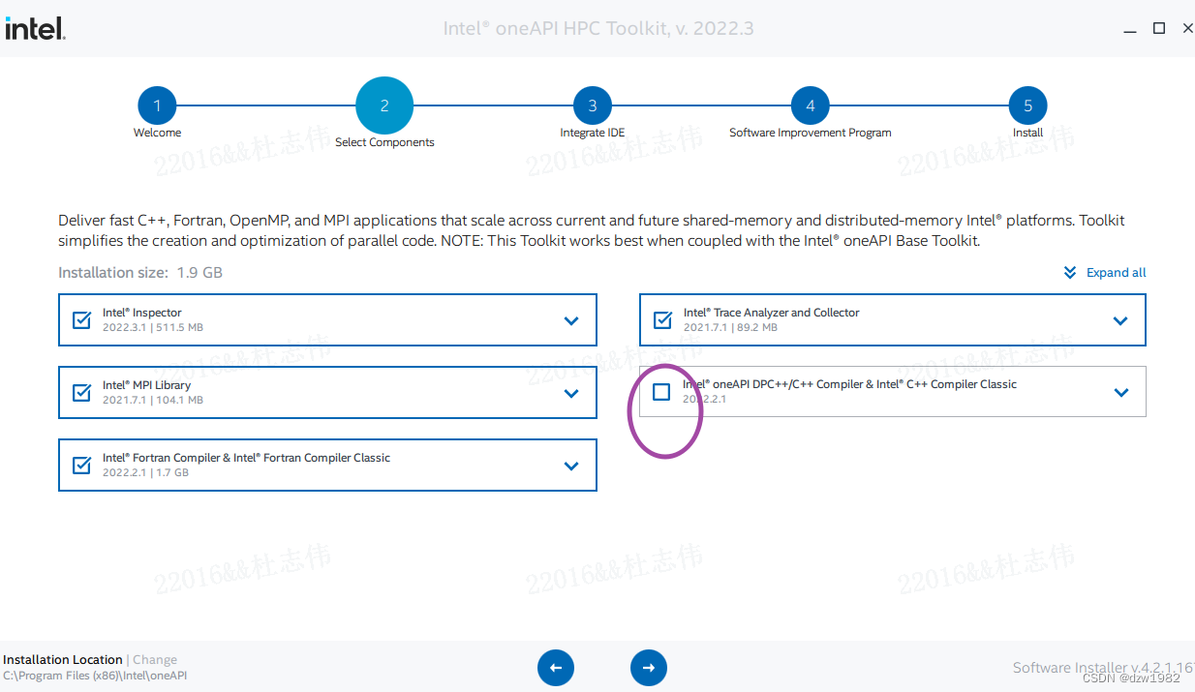Click step 3 Integrate IDE circle
The height and width of the screenshot is (692, 1195).
[593, 106]
